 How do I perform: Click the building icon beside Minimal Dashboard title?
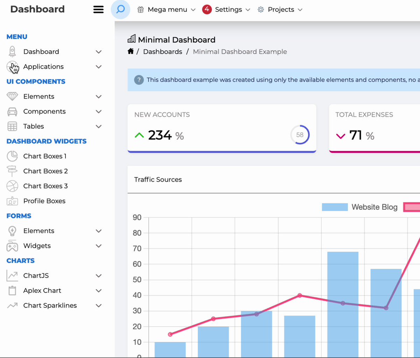click(x=132, y=39)
